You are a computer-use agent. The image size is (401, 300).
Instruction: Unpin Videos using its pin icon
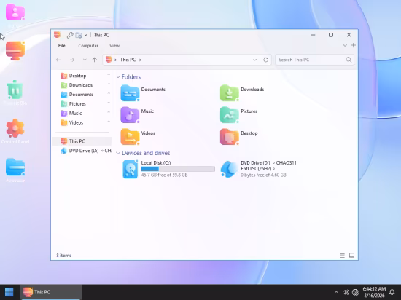[x=109, y=122]
